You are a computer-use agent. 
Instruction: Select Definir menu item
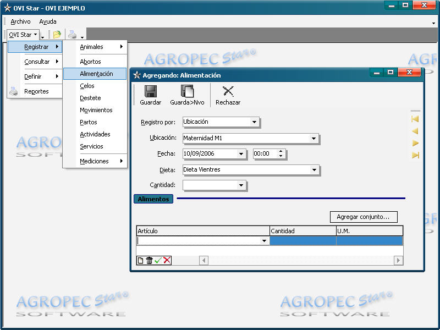(35, 76)
